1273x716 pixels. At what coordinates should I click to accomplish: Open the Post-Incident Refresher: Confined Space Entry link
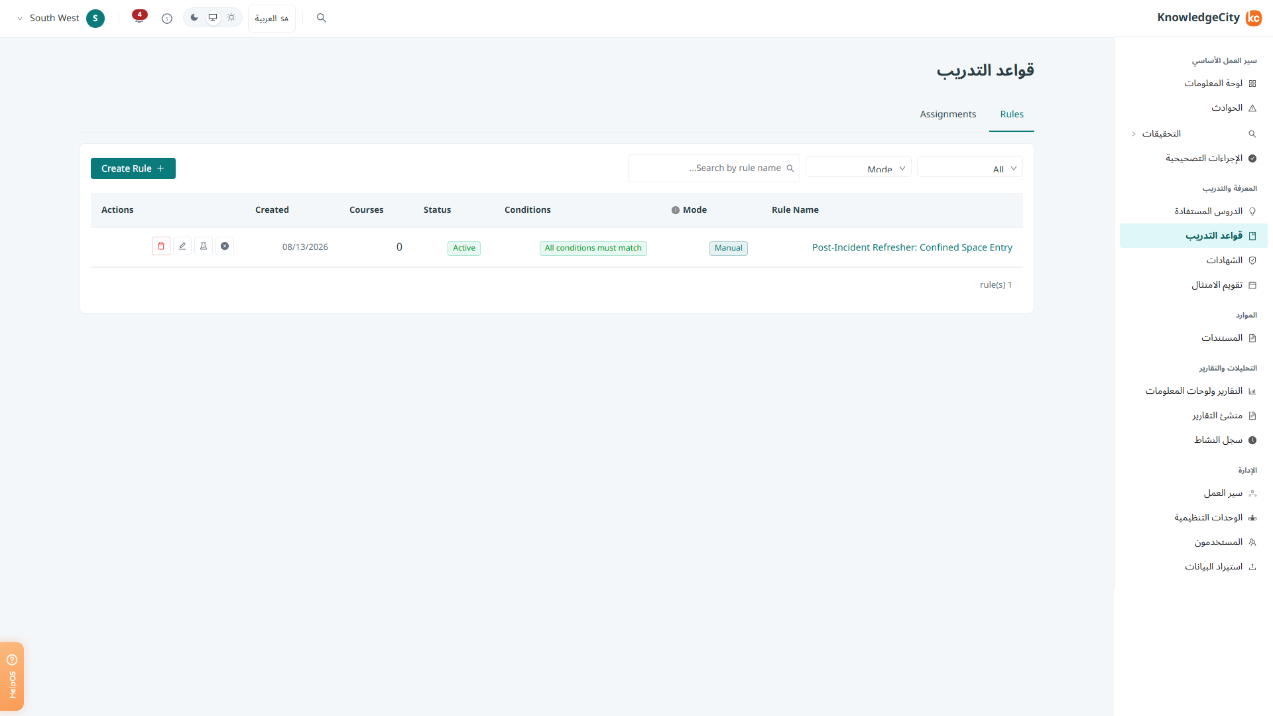[x=912, y=247]
